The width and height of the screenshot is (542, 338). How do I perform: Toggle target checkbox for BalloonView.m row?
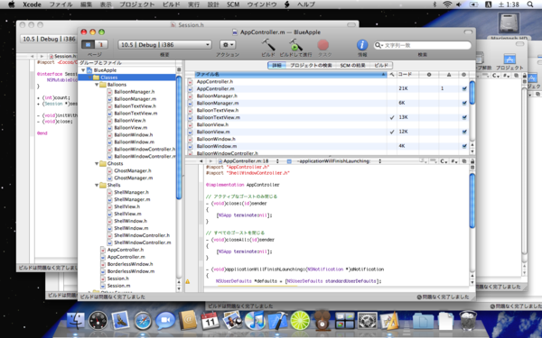[464, 132]
